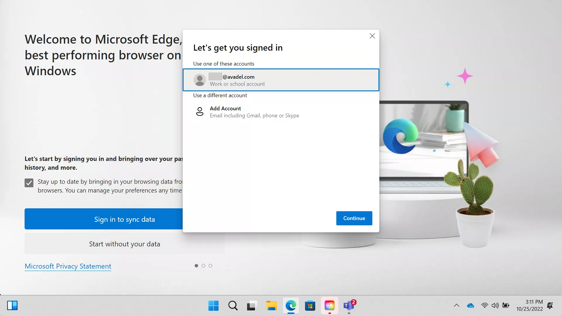Go to the second welcome page dot
562x316 pixels.
203,266
